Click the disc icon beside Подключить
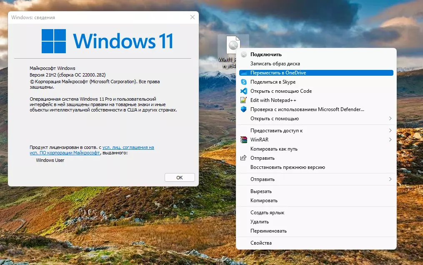 coord(244,54)
